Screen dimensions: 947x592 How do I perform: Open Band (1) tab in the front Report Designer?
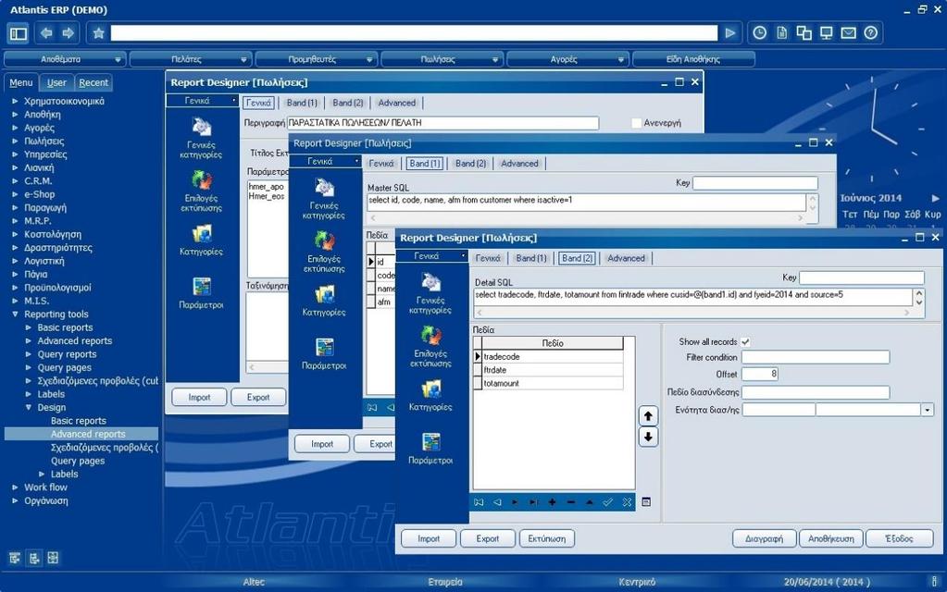click(x=531, y=258)
